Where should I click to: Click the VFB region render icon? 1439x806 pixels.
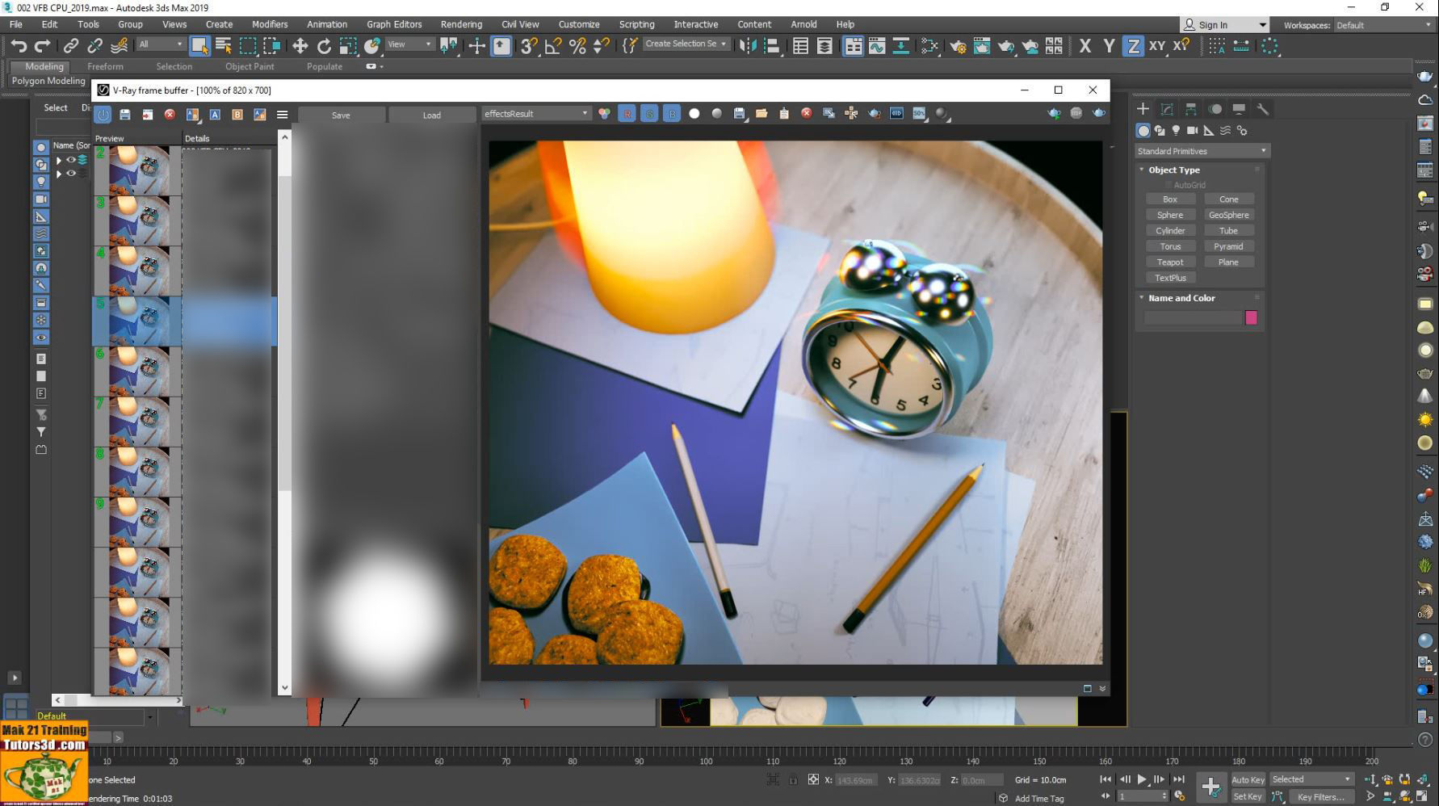874,114
